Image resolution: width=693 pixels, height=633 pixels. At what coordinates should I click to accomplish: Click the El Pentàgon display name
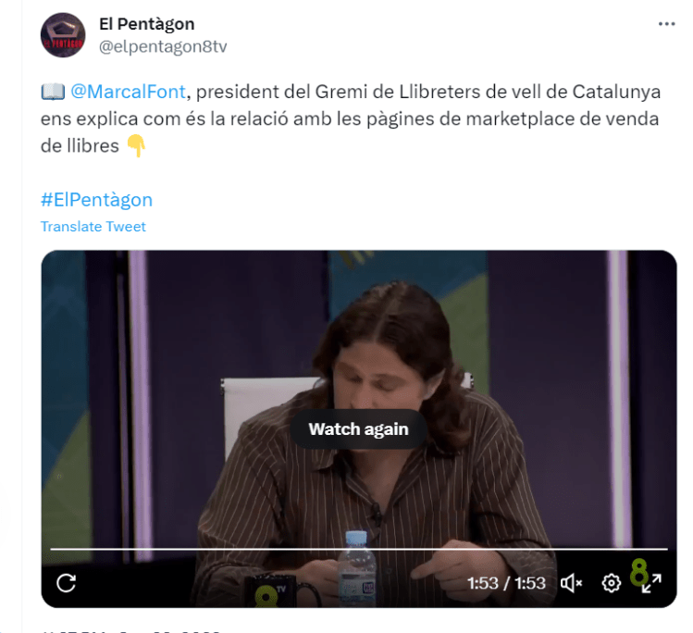(x=147, y=24)
